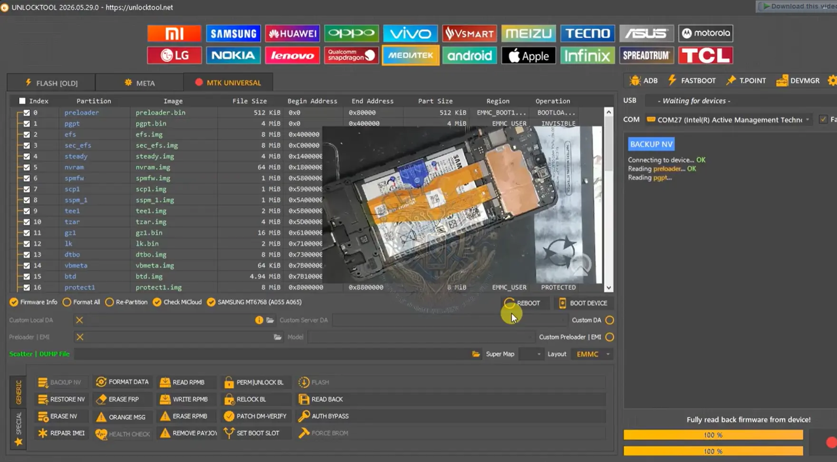Image resolution: width=837 pixels, height=462 pixels.
Task: Expand the Super Map dropdown
Action: [x=531, y=354]
